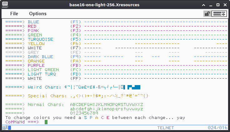Click the (F9) key label

[x=76, y=57]
